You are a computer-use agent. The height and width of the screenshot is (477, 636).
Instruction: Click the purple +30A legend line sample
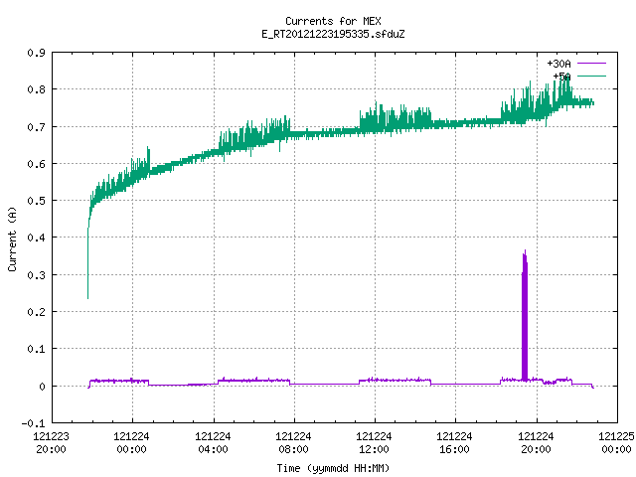click(591, 64)
